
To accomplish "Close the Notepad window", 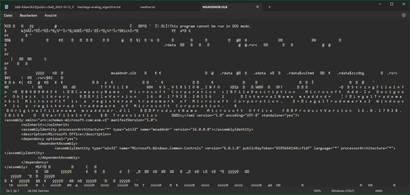I will coord(403,4).
